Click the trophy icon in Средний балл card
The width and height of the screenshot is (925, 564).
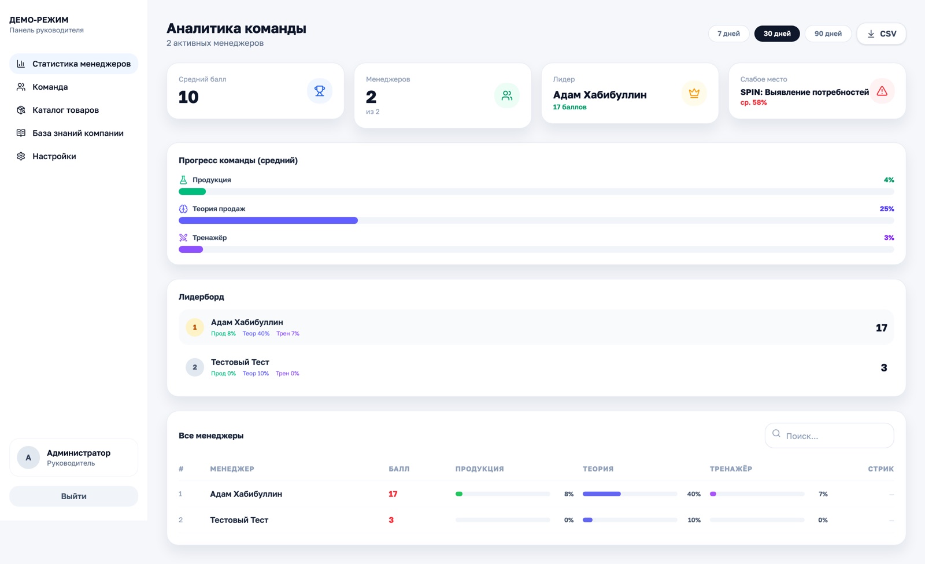coord(319,91)
